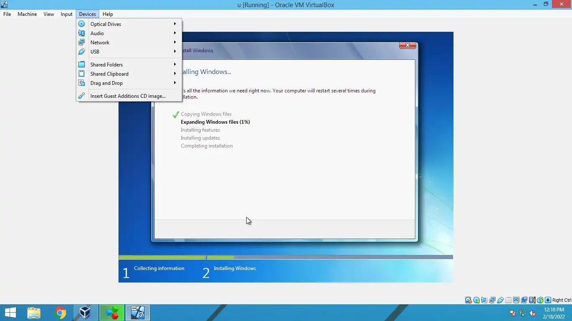572x321 pixels.
Task: Click the recording status bar icon
Action: 524,300
